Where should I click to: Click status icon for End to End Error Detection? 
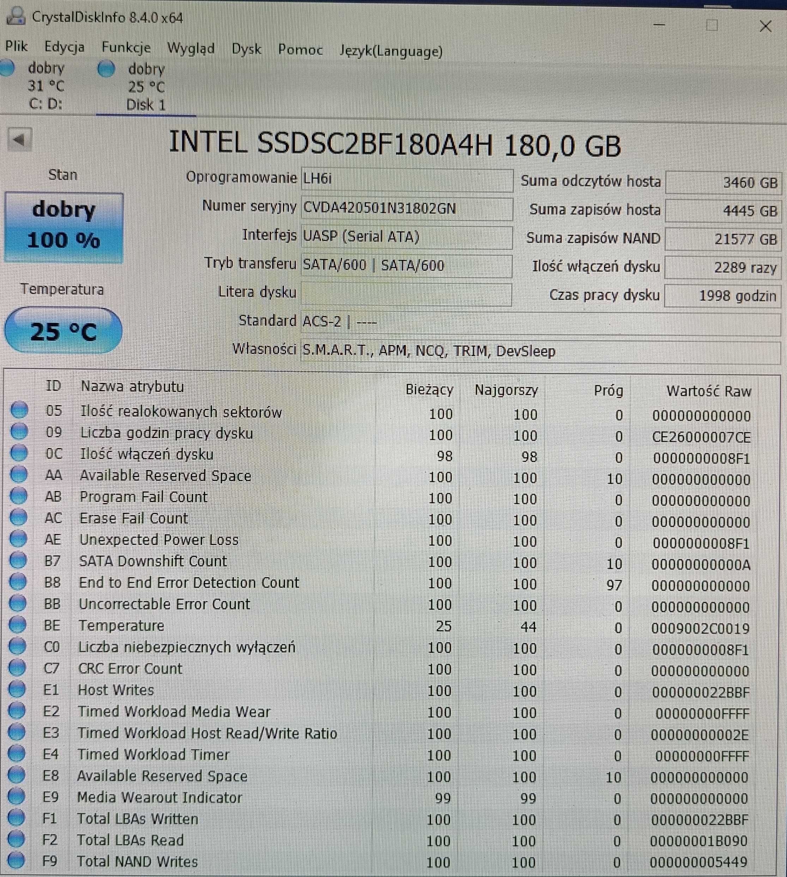click(18, 581)
